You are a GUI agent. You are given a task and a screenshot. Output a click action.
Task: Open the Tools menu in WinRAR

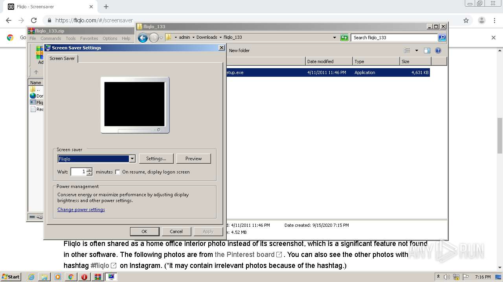(71, 38)
